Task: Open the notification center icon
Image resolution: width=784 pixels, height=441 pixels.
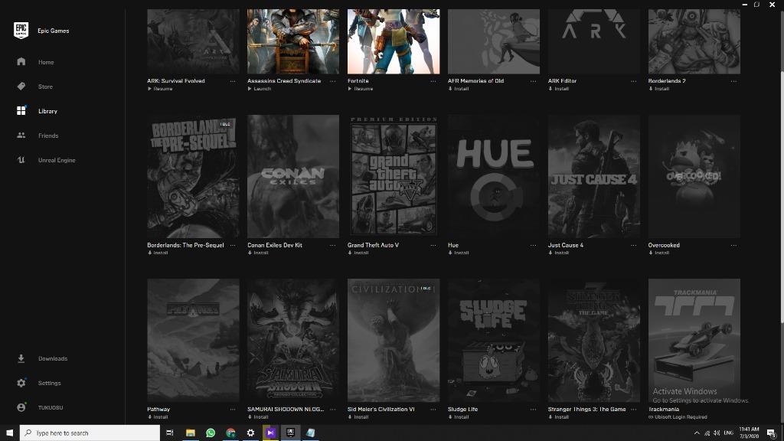Action: (x=772, y=433)
